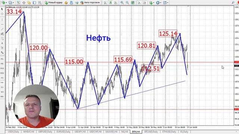Select the text A tool
239x134 pixels.
[x=2, y=43]
